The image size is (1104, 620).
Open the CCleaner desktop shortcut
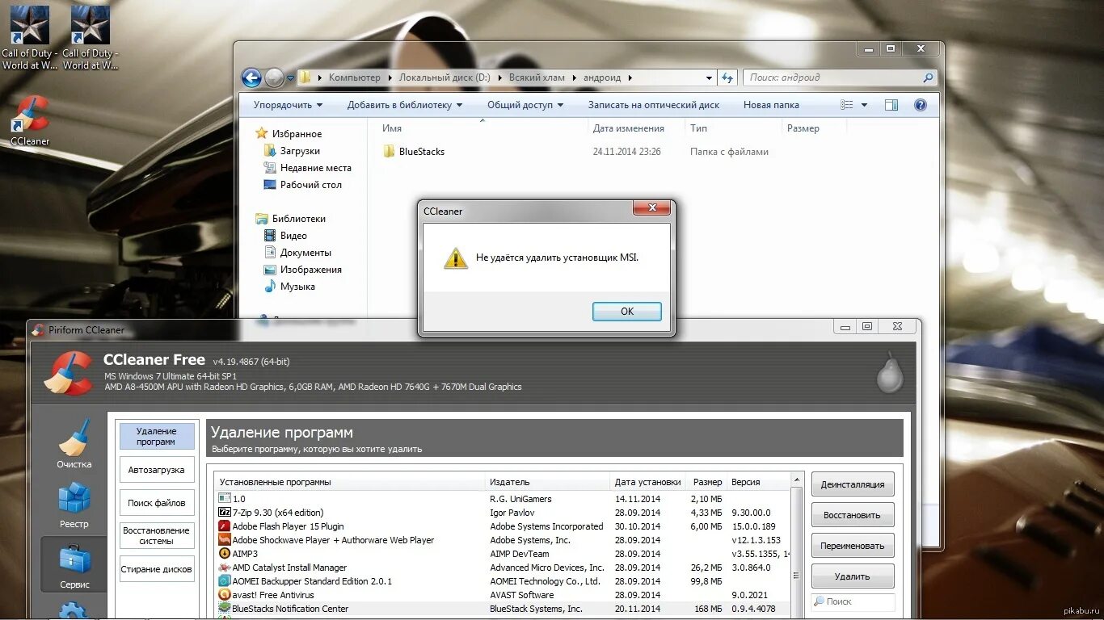tap(30, 121)
